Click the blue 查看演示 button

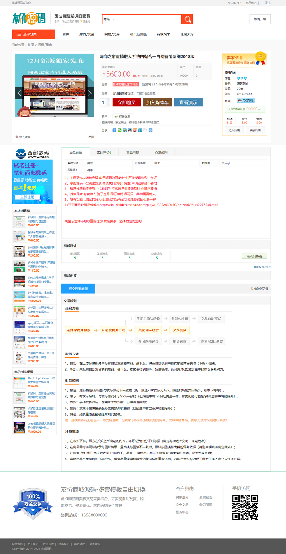tap(188, 102)
